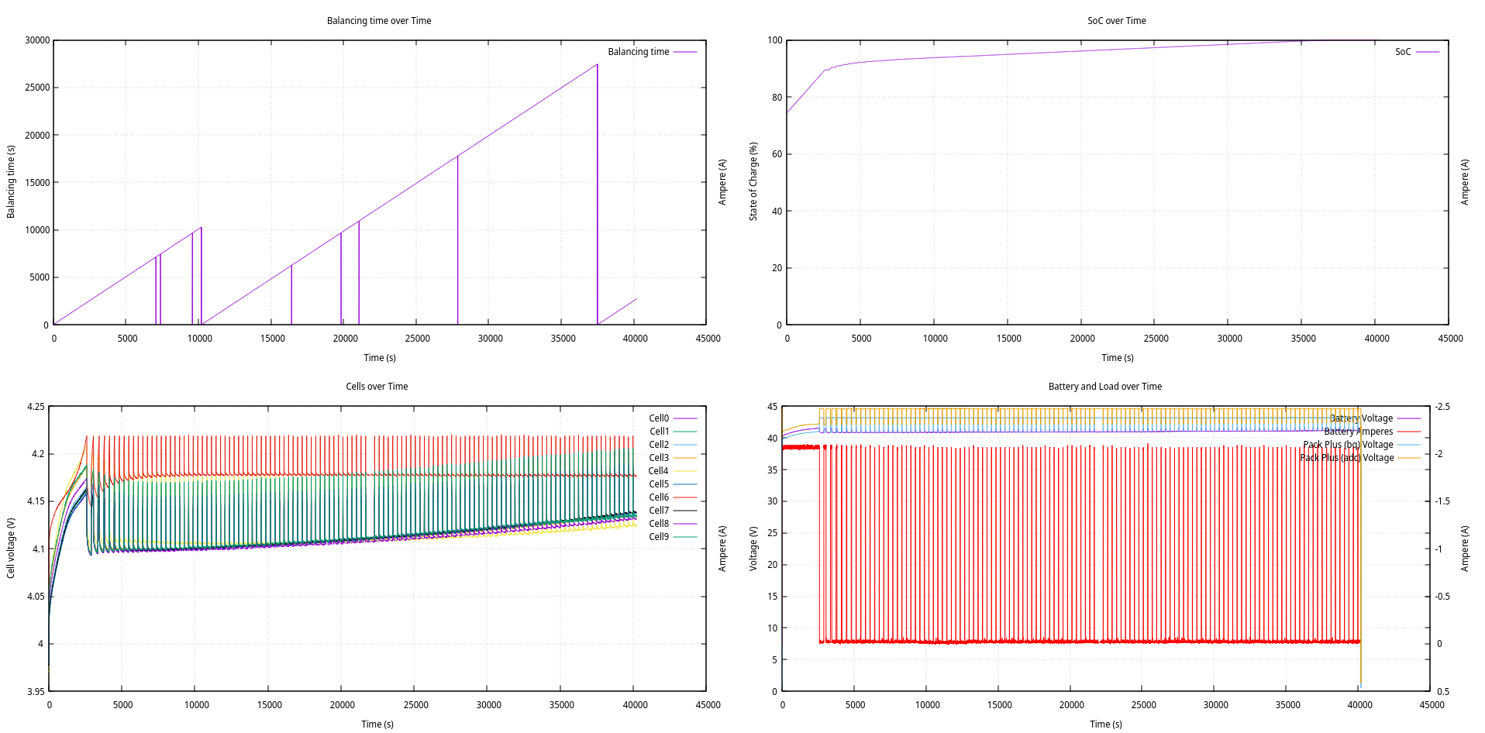Viewport: 1485px width, 733px height.
Task: Click the 'Battery and Load over Time' title
Action: (1104, 387)
